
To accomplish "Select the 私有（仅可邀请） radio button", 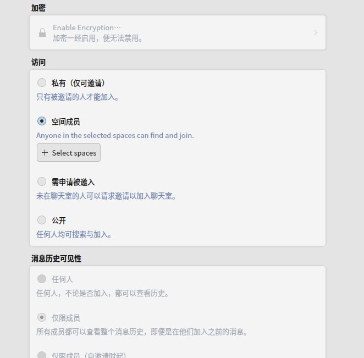I will pos(42,83).
